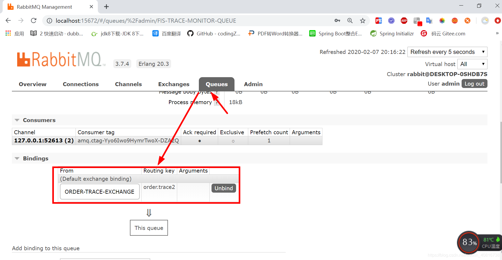This screenshot has width=502, height=260.
Task: Open the Chrome profile avatar
Action: pyautogui.click(x=485, y=21)
